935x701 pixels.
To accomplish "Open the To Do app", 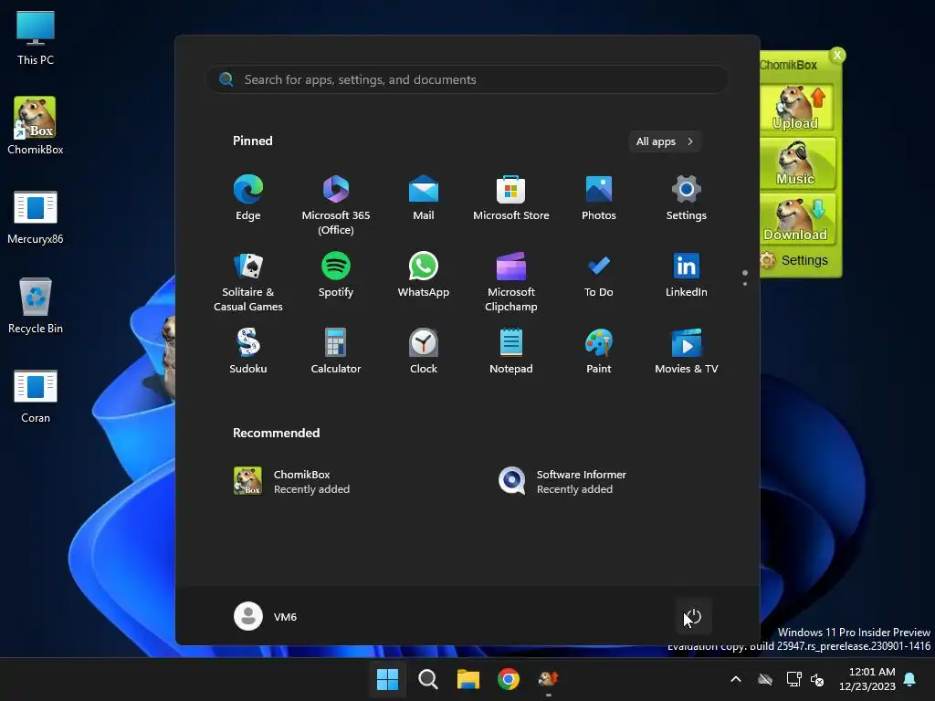I will [599, 275].
